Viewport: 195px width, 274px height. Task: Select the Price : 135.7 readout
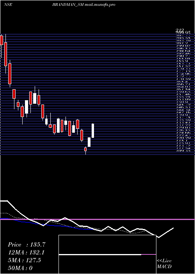pyautogui.click(x=27, y=245)
